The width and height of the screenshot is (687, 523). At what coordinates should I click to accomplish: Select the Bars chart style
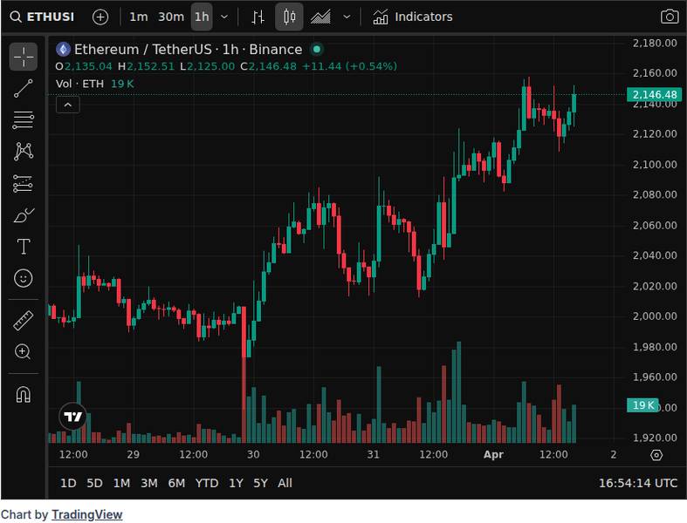tap(258, 17)
